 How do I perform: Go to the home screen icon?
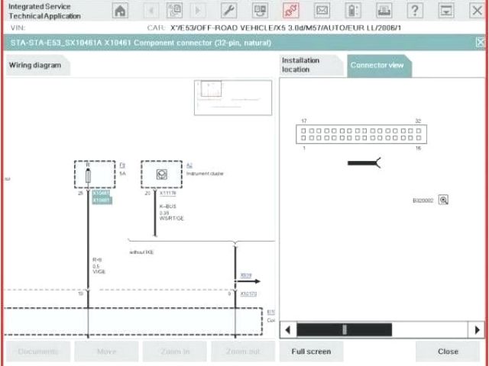[x=121, y=11]
